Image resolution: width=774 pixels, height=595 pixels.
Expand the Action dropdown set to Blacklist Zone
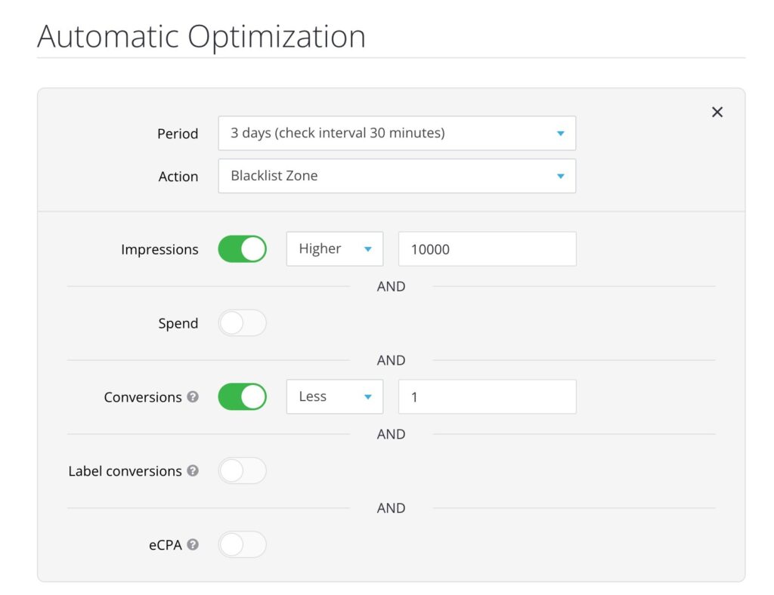pyautogui.click(x=397, y=176)
